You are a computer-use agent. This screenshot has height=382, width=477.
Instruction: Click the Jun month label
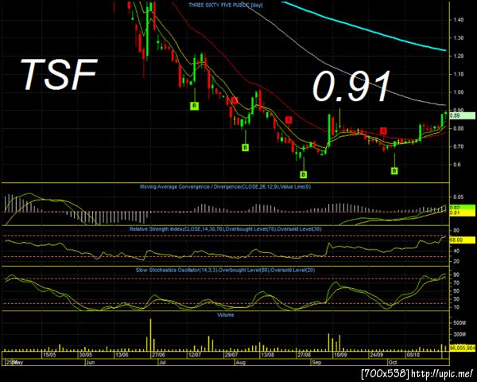pos(91,363)
